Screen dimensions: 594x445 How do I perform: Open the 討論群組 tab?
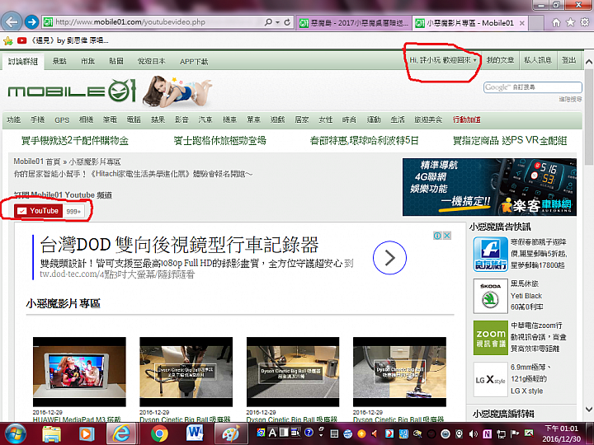click(23, 61)
